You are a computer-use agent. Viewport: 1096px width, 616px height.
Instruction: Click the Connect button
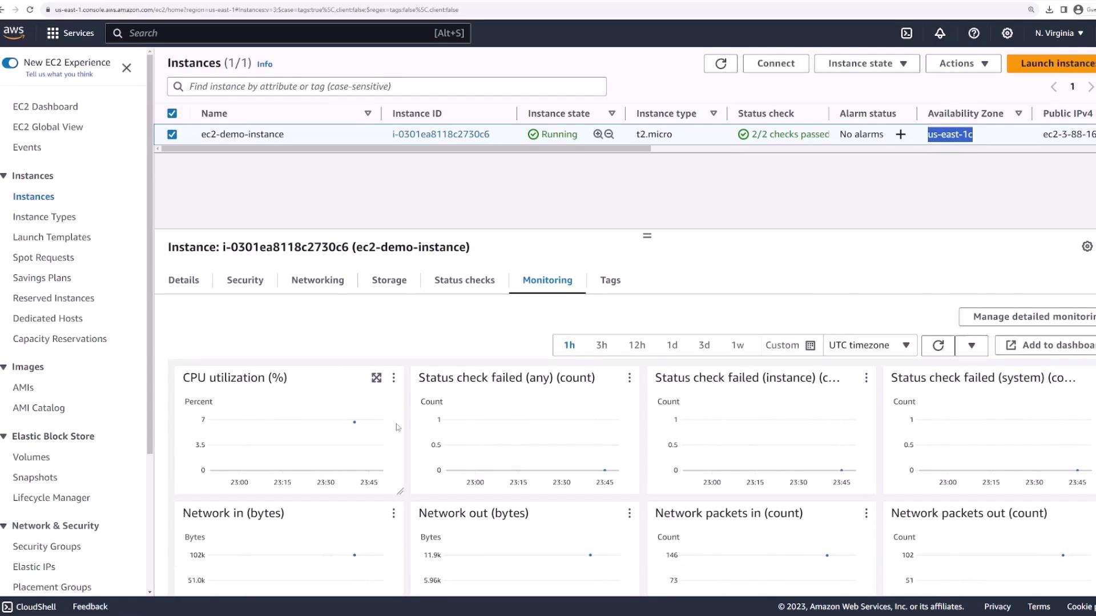coord(775,63)
